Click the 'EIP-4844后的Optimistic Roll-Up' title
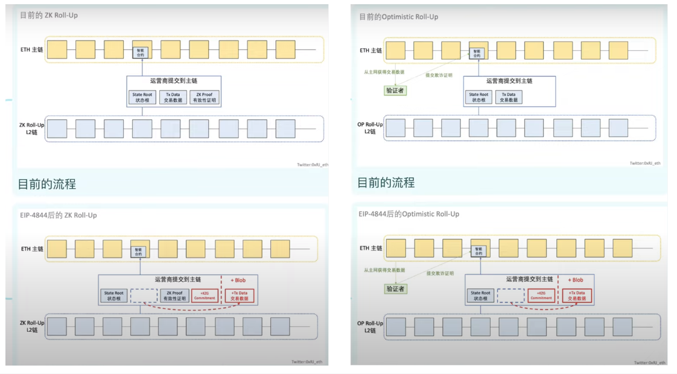677x374 pixels. click(409, 214)
